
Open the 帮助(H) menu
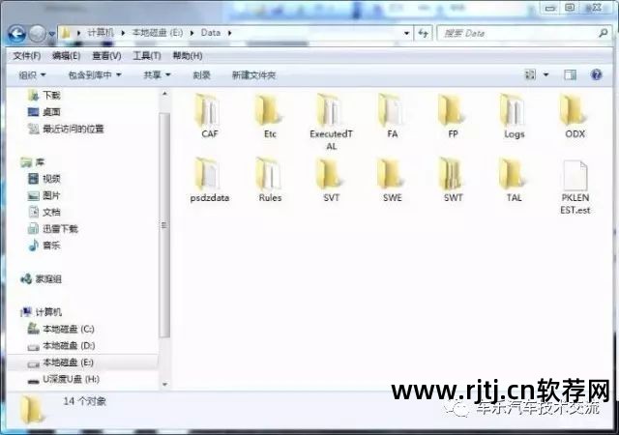[188, 56]
